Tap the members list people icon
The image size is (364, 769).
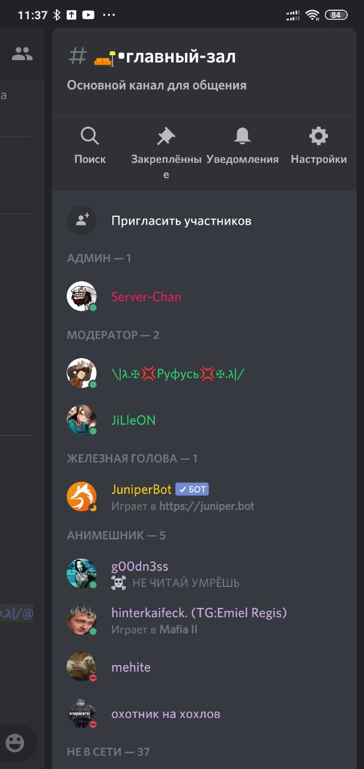click(x=22, y=54)
